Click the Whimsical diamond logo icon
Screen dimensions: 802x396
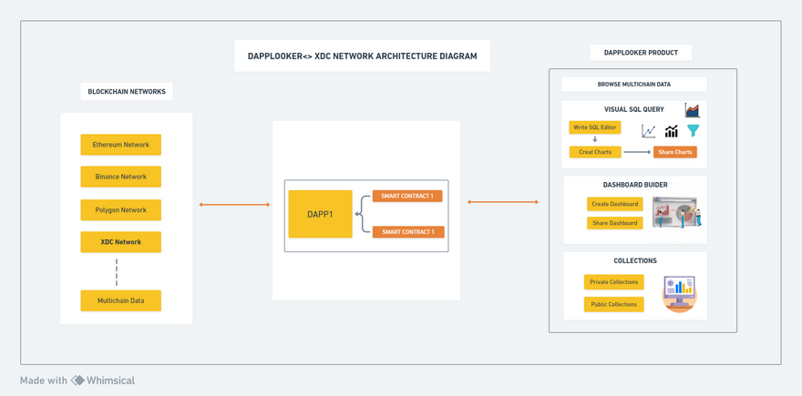pyautogui.click(x=78, y=381)
